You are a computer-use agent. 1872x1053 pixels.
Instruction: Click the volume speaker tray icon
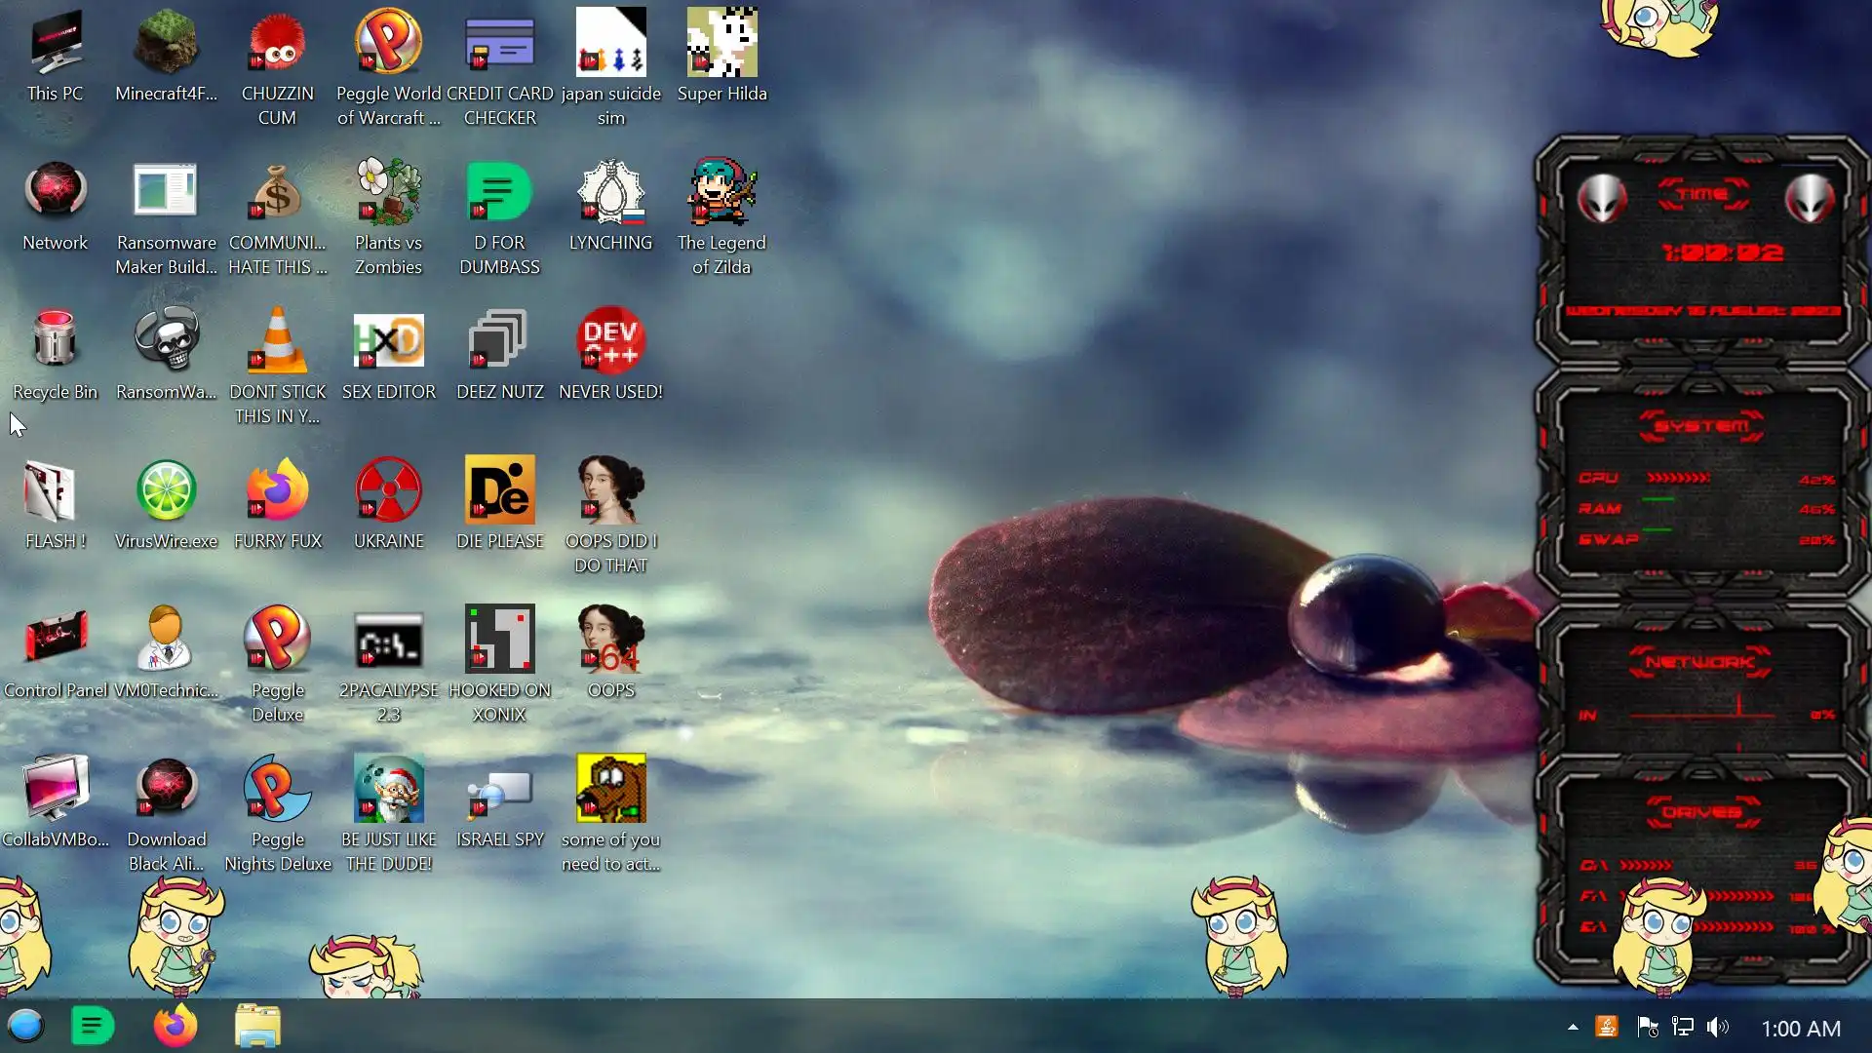click(x=1718, y=1027)
